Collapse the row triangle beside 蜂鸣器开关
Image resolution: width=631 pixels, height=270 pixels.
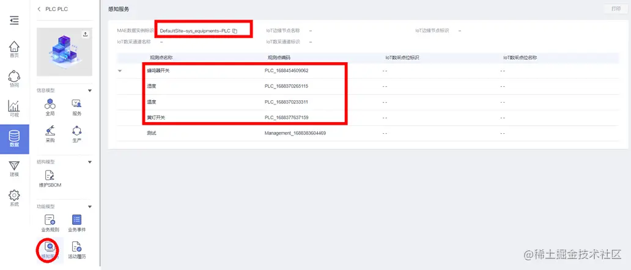coord(119,71)
